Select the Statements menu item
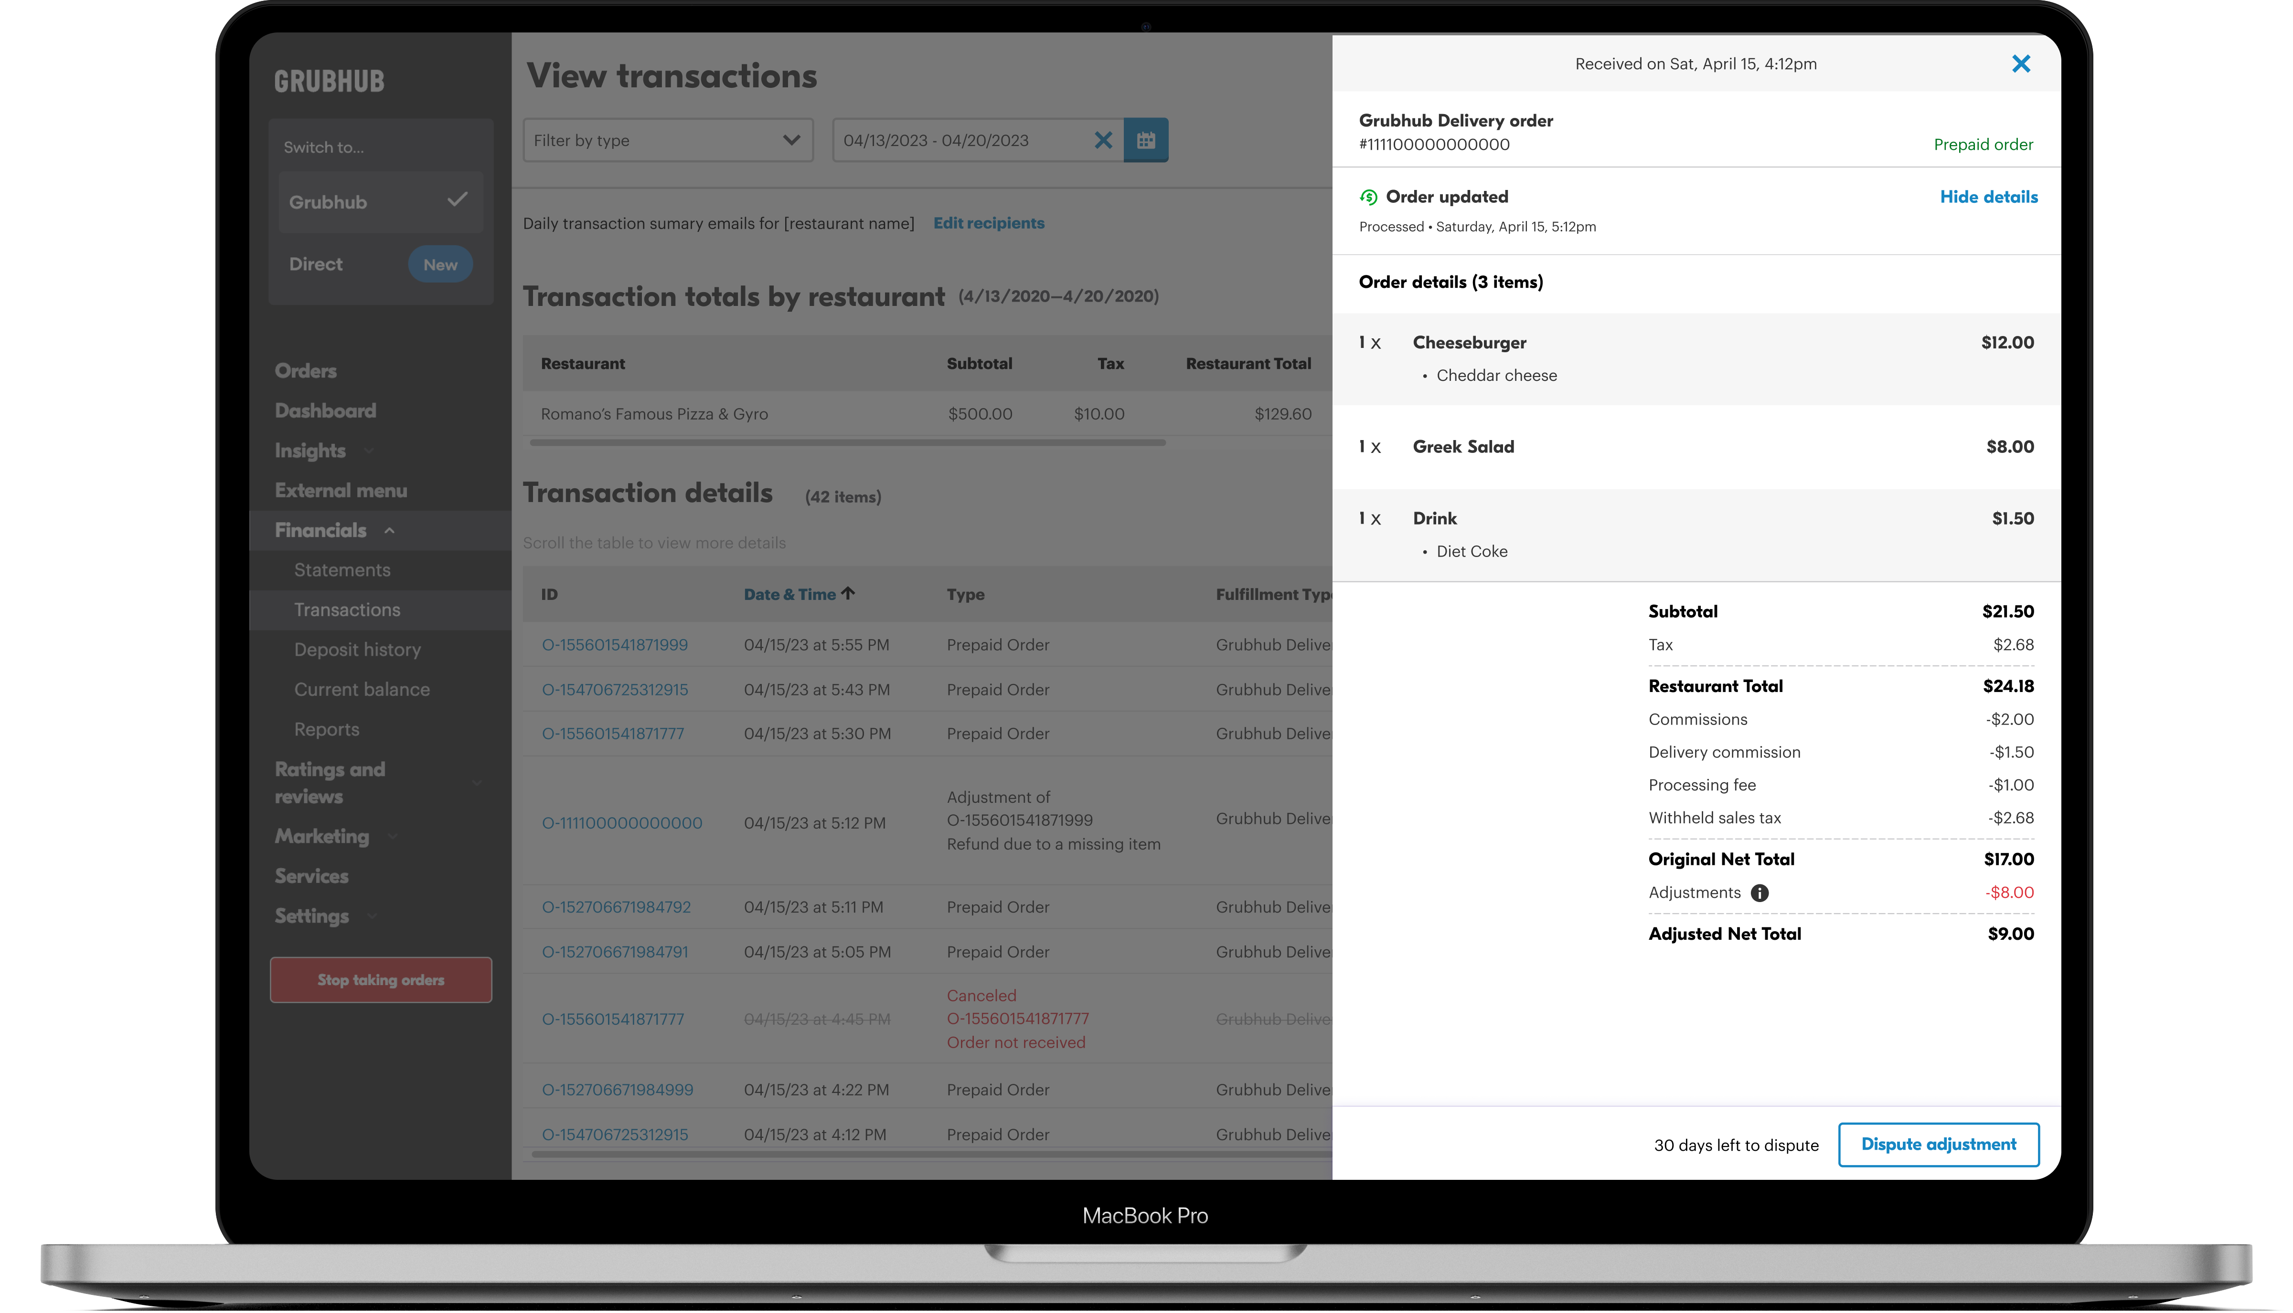The height and width of the screenshot is (1313, 2293). tap(343, 568)
